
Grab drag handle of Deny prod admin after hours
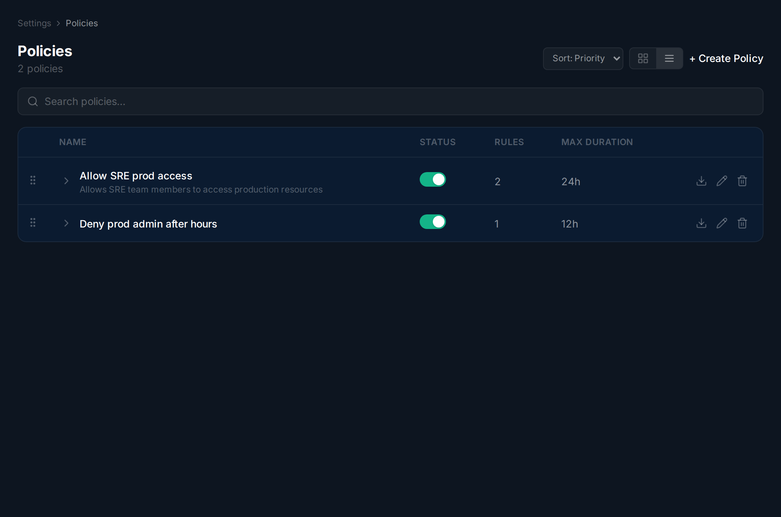tap(33, 222)
